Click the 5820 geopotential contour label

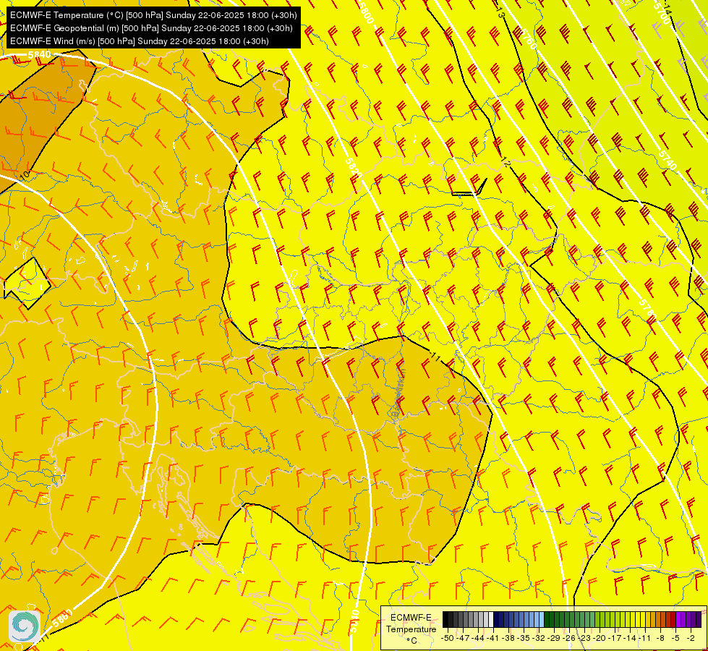(354, 169)
